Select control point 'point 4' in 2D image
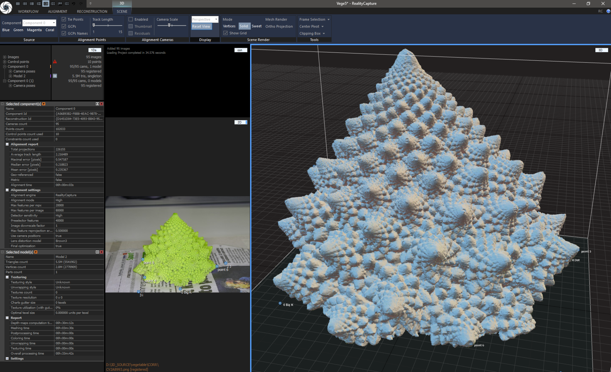Screen dimensions: 611x372 coord(144,277)
